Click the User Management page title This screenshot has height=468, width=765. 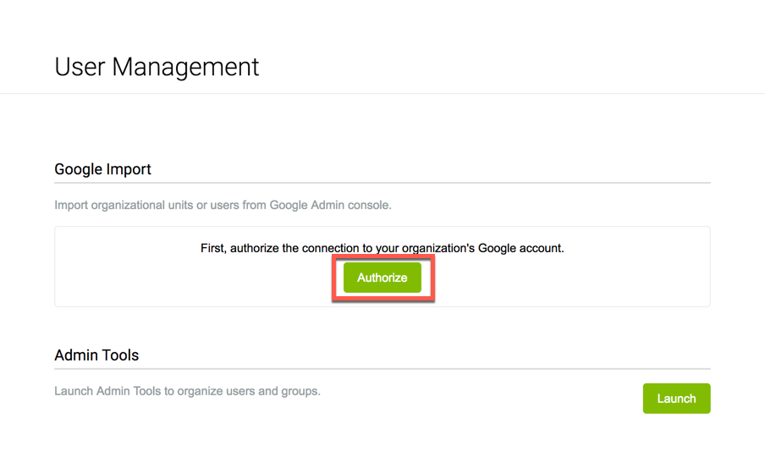coord(157,67)
